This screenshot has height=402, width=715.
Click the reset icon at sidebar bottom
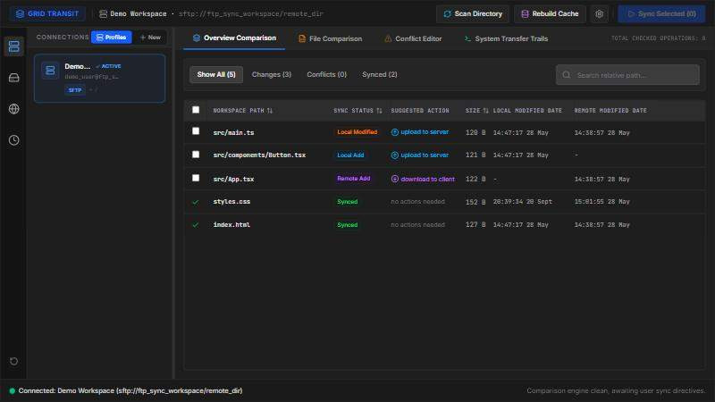13,362
